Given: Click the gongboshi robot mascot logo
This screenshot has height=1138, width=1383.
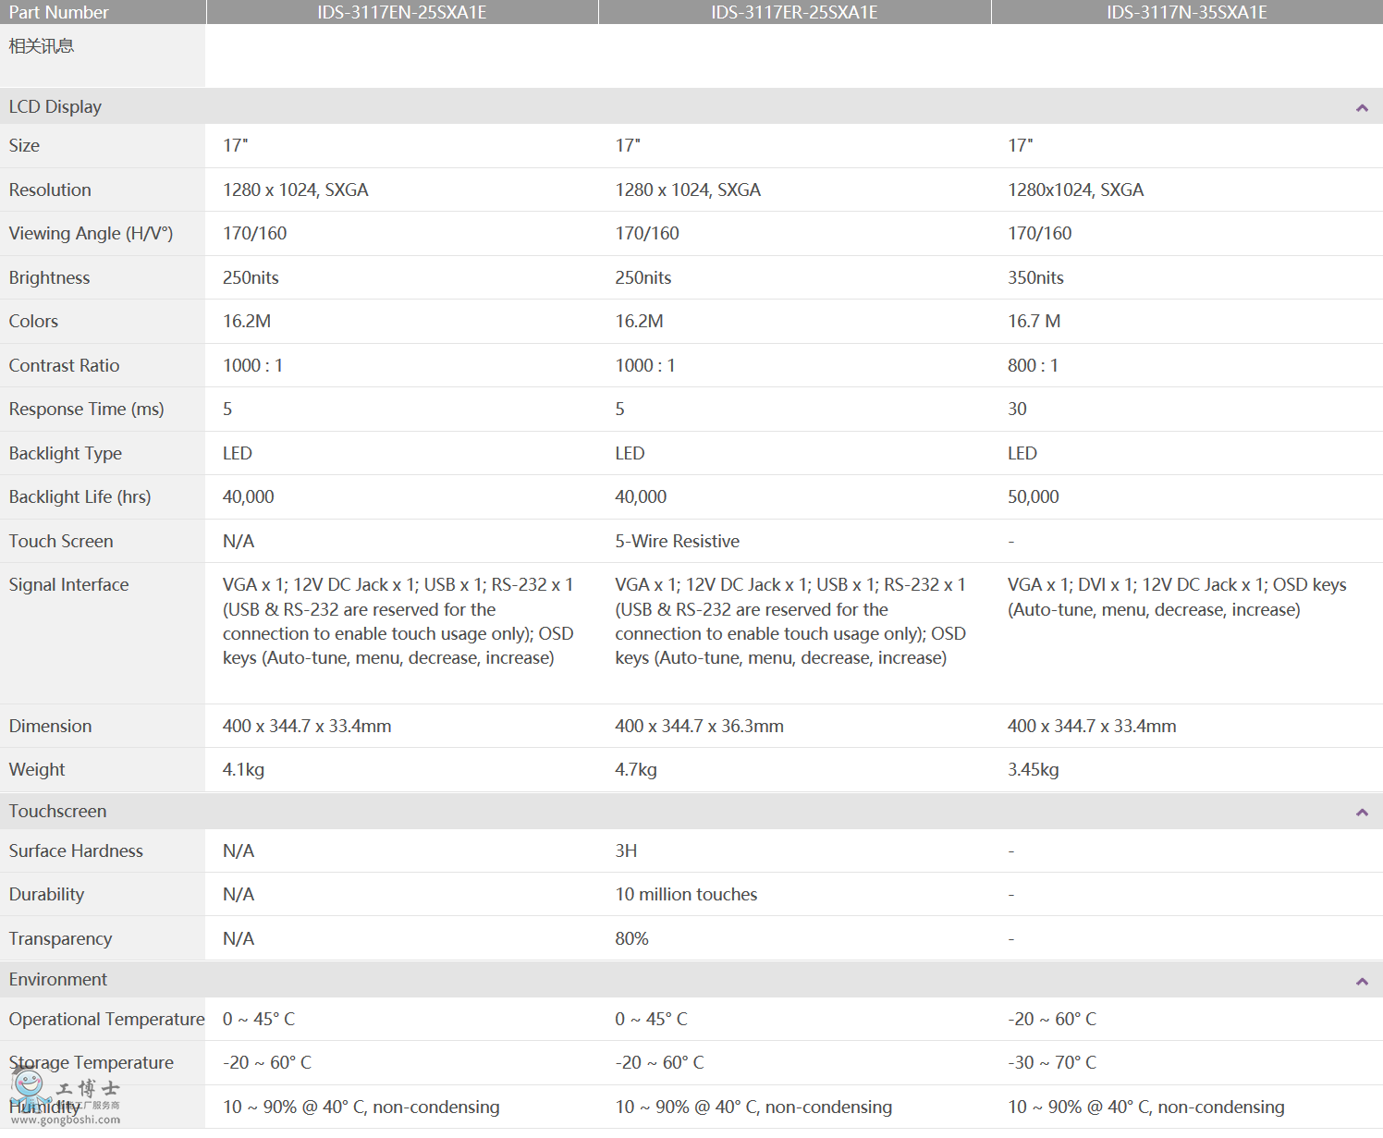Looking at the screenshot, I should (x=30, y=1087).
